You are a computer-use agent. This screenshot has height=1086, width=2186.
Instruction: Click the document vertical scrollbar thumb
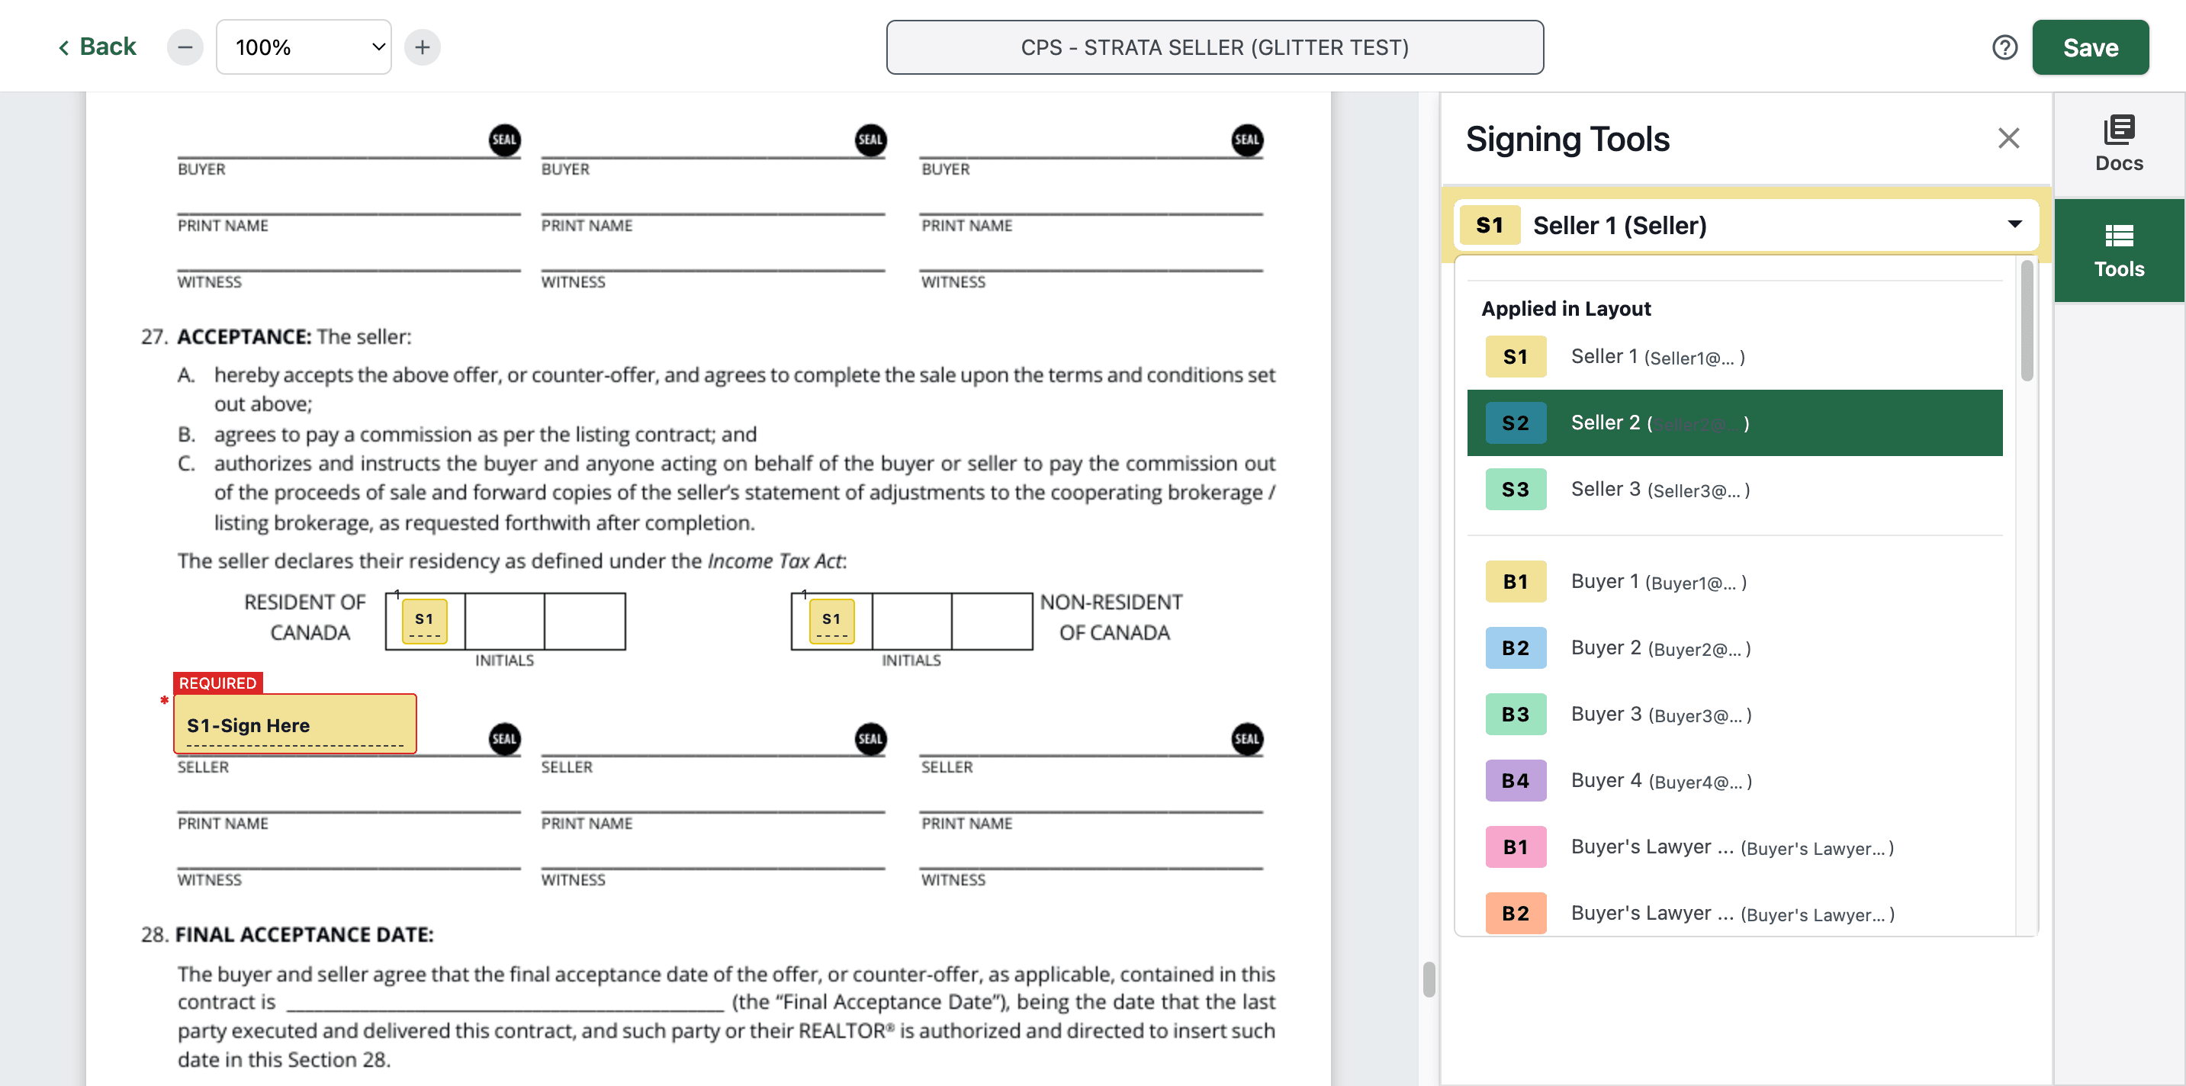pos(1429,979)
